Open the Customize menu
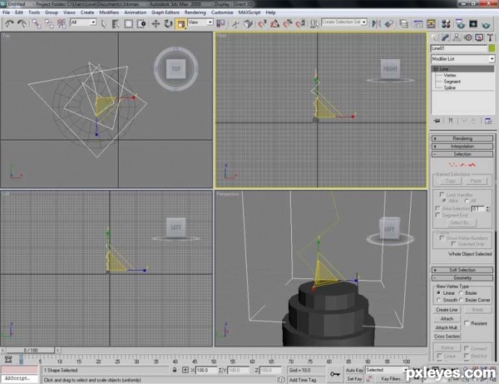Screen dimensions: 499x384 pos(222,12)
